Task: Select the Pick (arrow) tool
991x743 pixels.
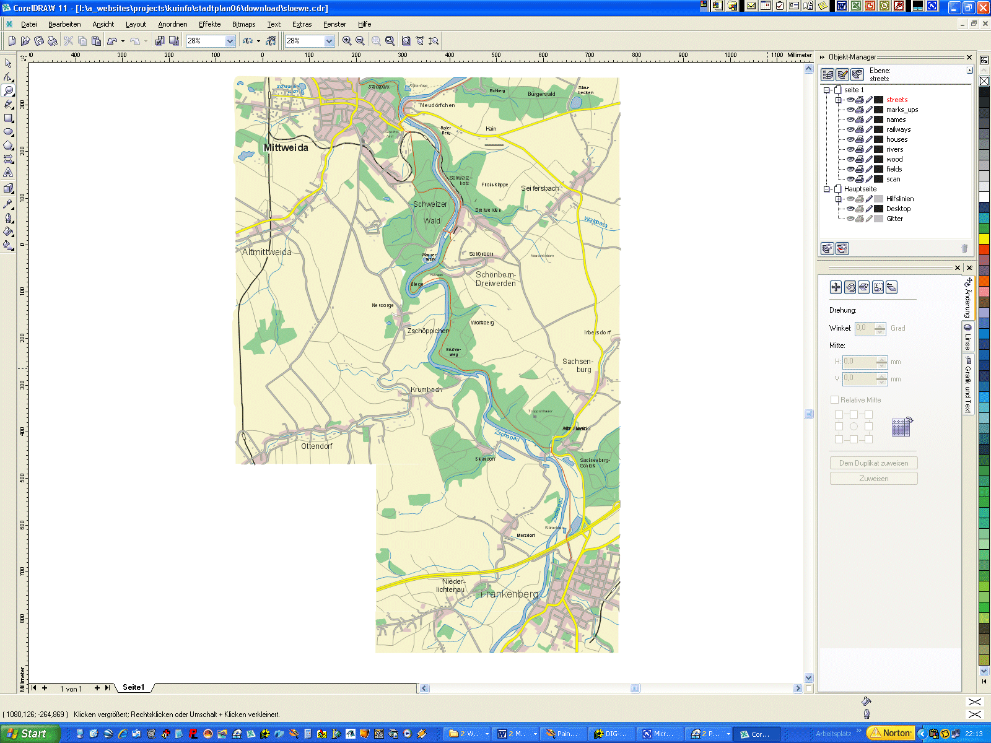Action: (8, 63)
